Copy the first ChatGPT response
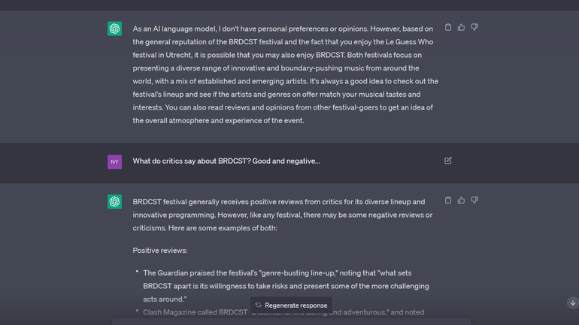The width and height of the screenshot is (579, 325). (448, 27)
